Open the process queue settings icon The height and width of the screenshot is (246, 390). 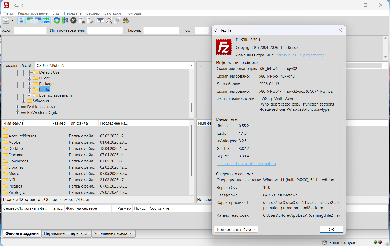[65, 20]
